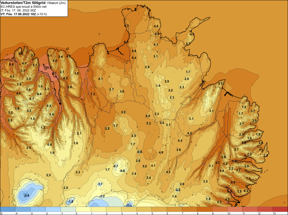
Task: Click the 9.9 temperature value
Action: (x=11, y=64)
